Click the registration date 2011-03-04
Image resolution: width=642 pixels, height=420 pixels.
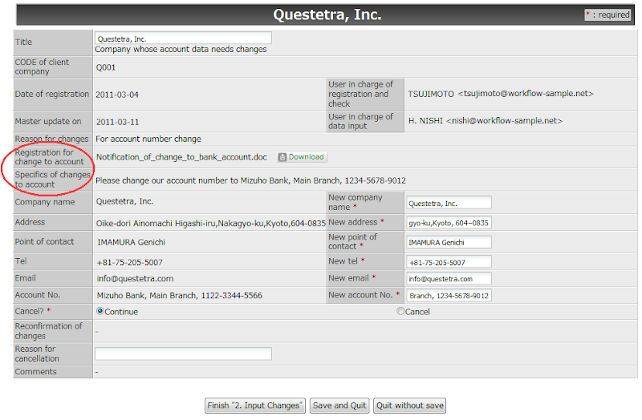pos(117,95)
